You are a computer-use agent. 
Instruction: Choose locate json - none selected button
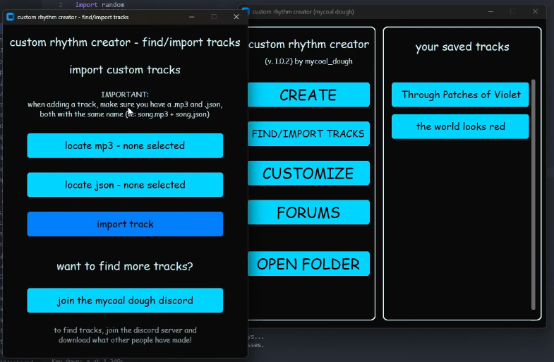125,185
